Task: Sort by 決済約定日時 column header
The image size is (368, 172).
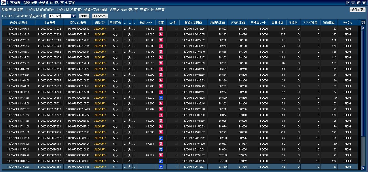Action: coord(19,22)
